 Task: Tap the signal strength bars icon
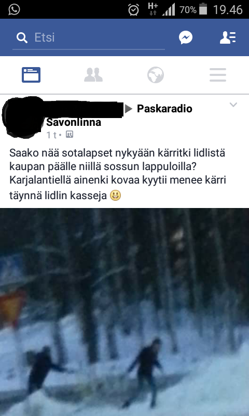pyautogui.click(x=169, y=9)
